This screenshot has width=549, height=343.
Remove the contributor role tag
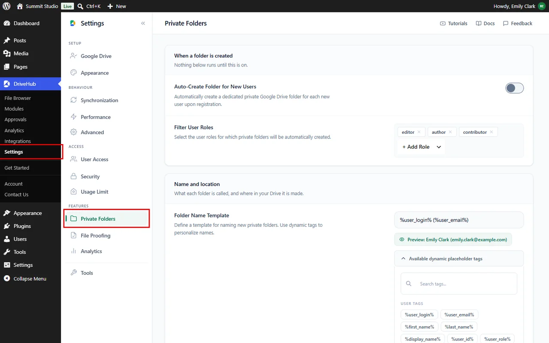(492, 132)
